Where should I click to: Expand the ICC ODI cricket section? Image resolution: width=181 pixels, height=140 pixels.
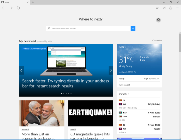124,94
